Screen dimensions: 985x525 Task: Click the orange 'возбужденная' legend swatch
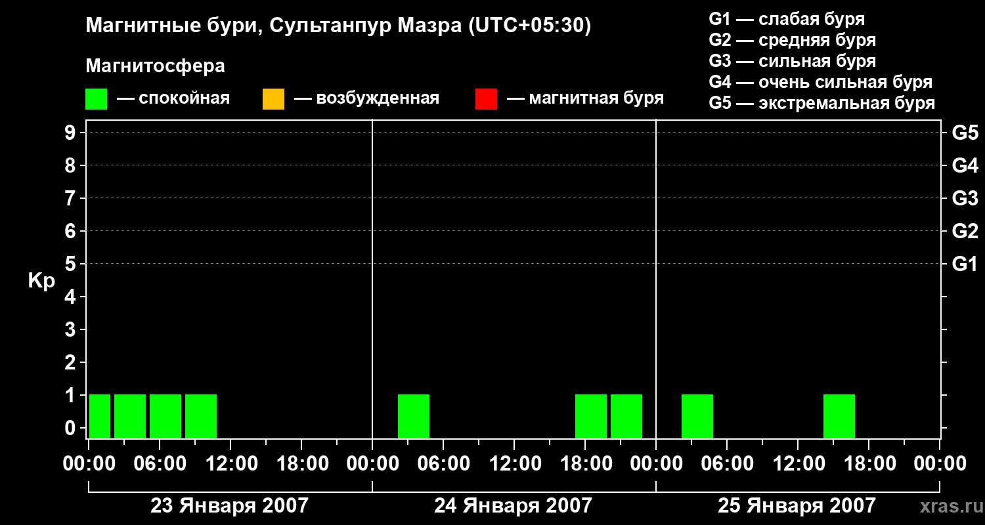point(273,99)
